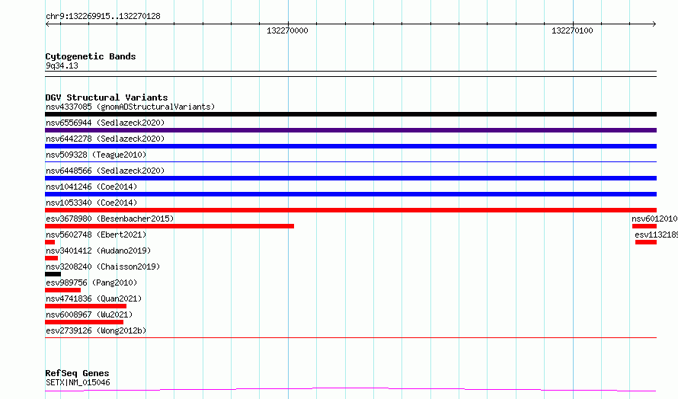Open the esv2739126 (Wong2012b) label
This screenshot has height=399, width=678.
pos(96,330)
